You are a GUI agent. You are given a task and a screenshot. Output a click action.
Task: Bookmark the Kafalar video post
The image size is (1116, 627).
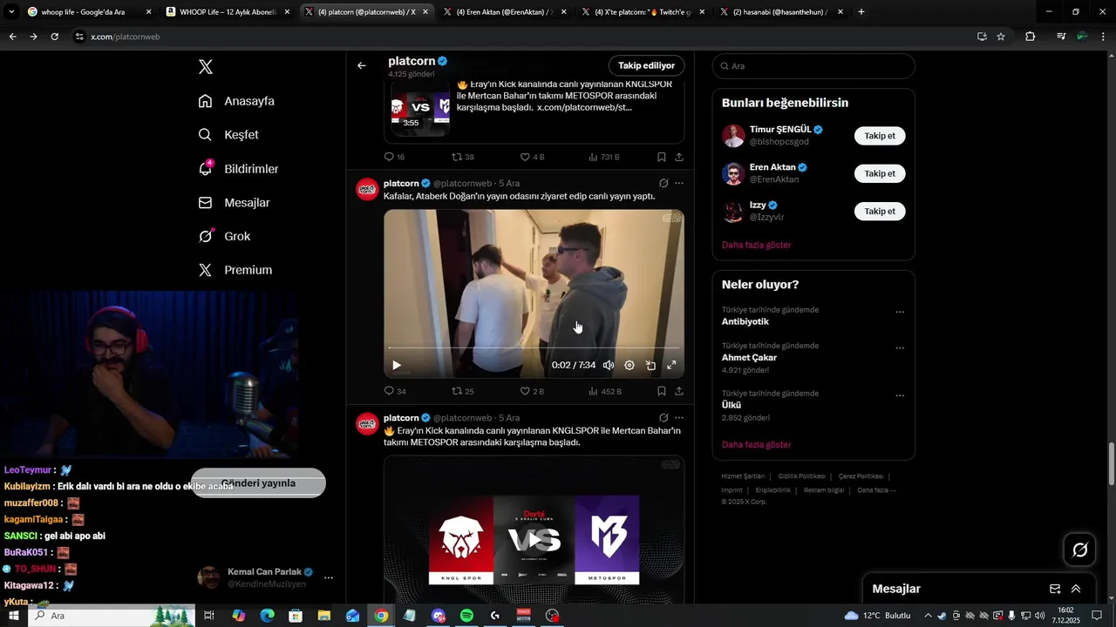point(662,391)
